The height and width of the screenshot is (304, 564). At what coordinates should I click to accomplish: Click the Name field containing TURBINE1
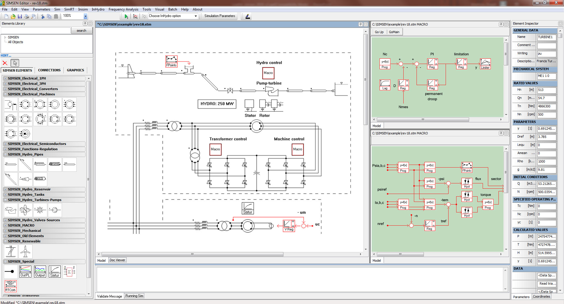[x=546, y=37]
